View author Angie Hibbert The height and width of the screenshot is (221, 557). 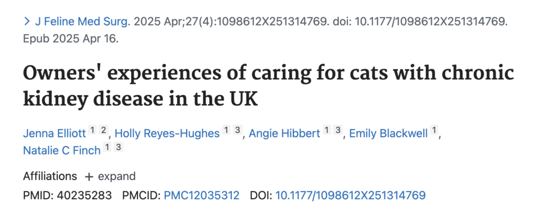(x=284, y=134)
